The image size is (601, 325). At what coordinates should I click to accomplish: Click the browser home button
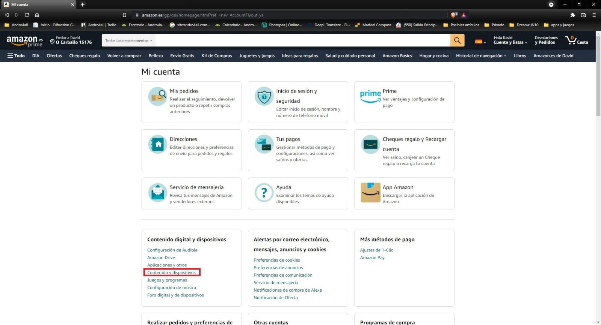coord(37,15)
